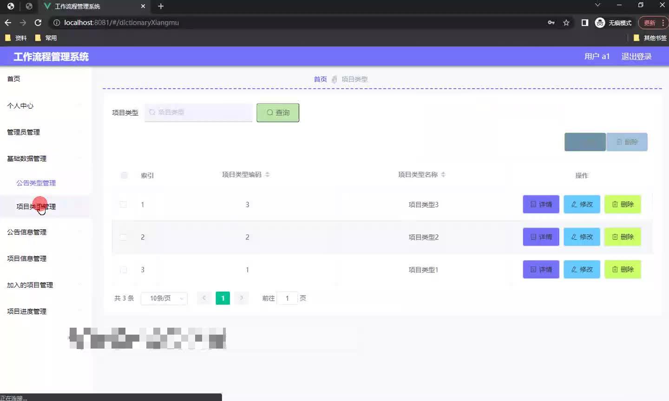This screenshot has width=669, height=401.
Task: Go to previous page arrow in pagination
Action: [x=204, y=298]
